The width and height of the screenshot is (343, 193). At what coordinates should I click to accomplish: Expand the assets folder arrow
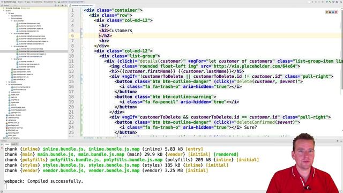6,82
